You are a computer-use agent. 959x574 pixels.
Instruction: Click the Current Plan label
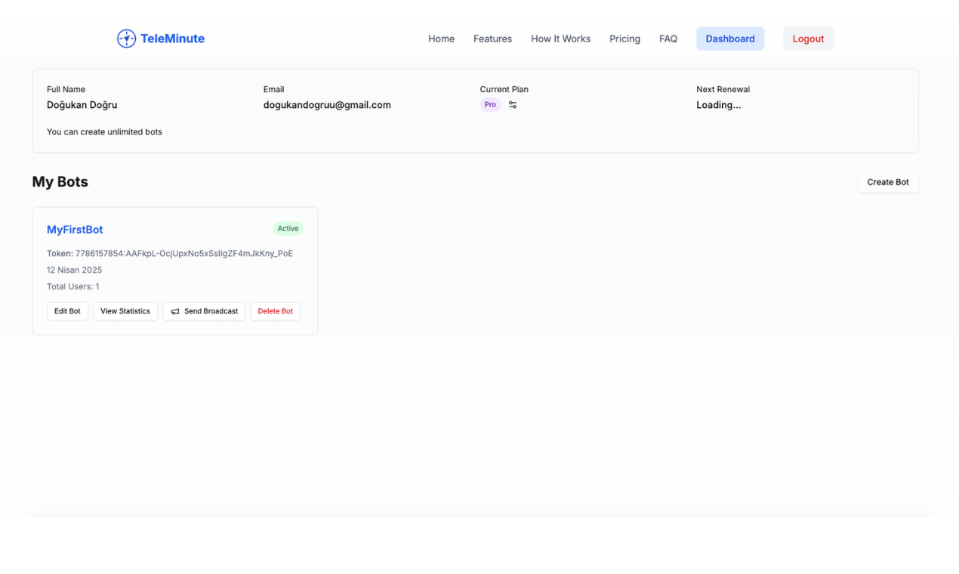coord(504,89)
